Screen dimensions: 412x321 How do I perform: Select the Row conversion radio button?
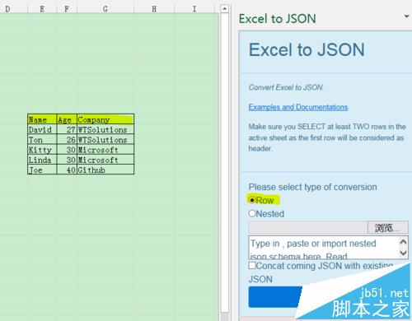(252, 200)
